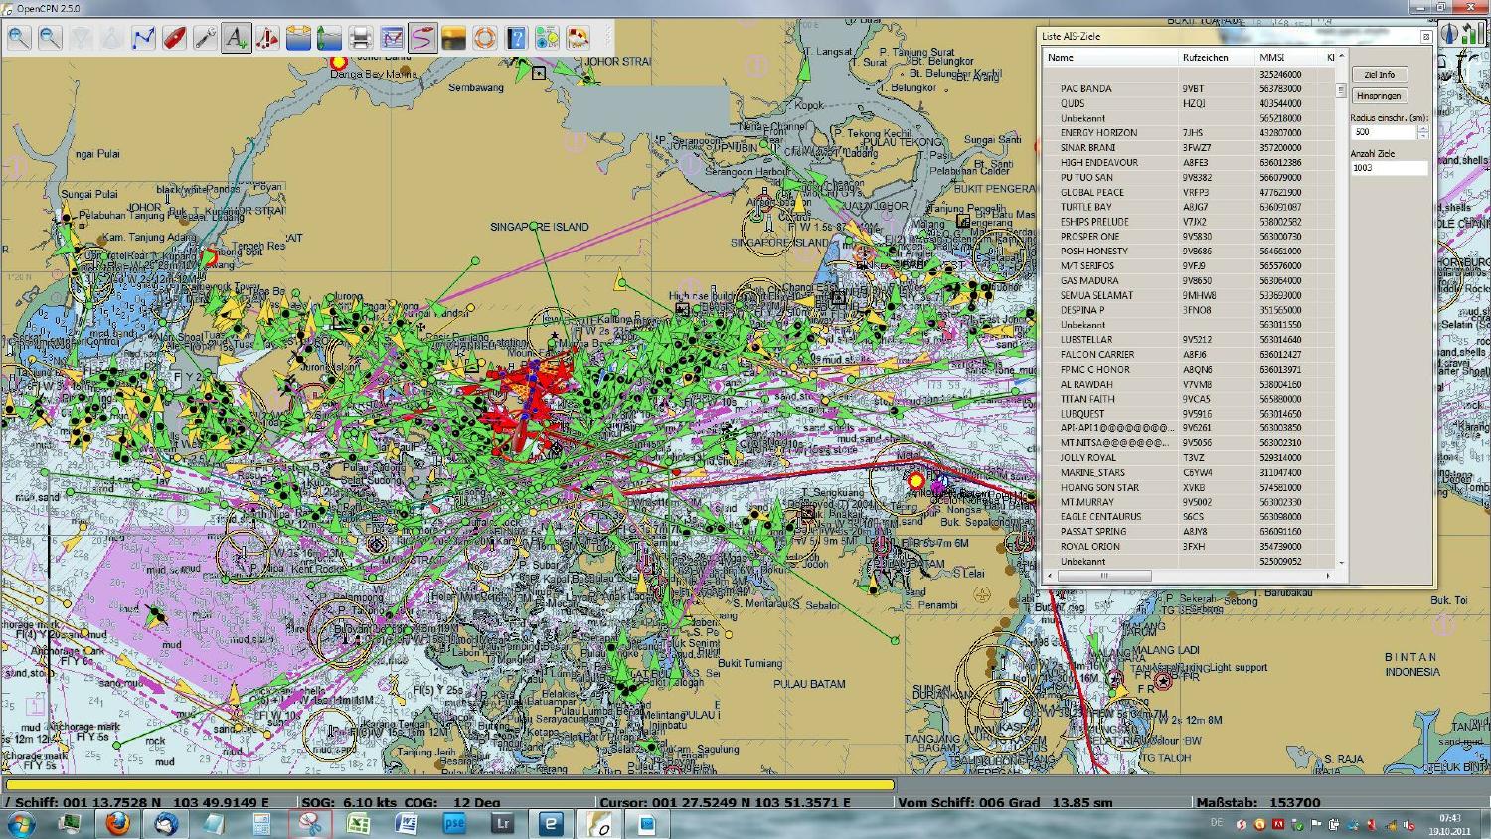Click the AIS alert targets icon
The image size is (1491, 839).
pyautogui.click(x=267, y=39)
